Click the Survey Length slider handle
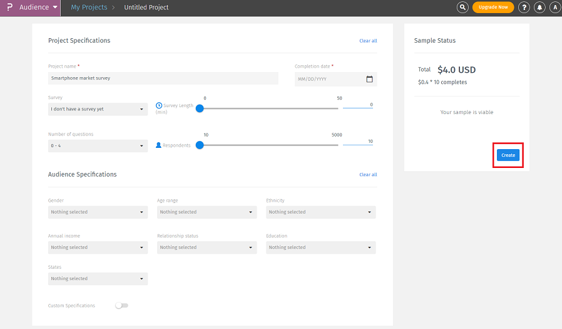Viewport: 562px width, 329px height. (x=200, y=108)
